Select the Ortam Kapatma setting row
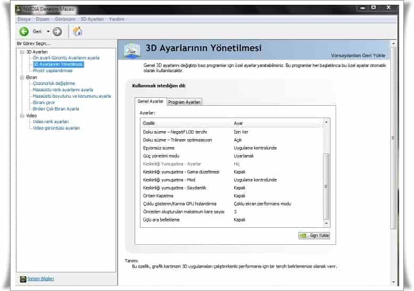 (x=232, y=196)
